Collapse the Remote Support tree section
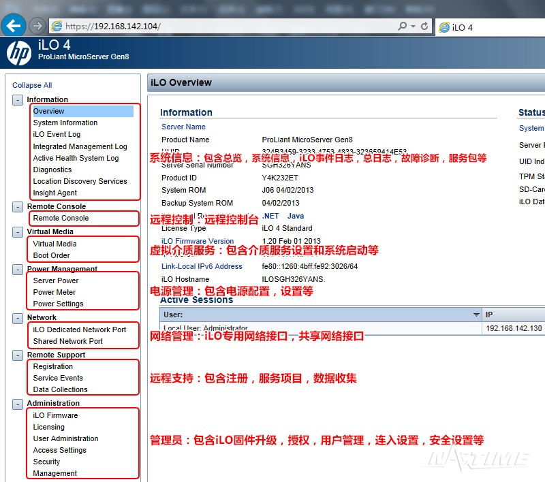The image size is (545, 482). click(18, 355)
